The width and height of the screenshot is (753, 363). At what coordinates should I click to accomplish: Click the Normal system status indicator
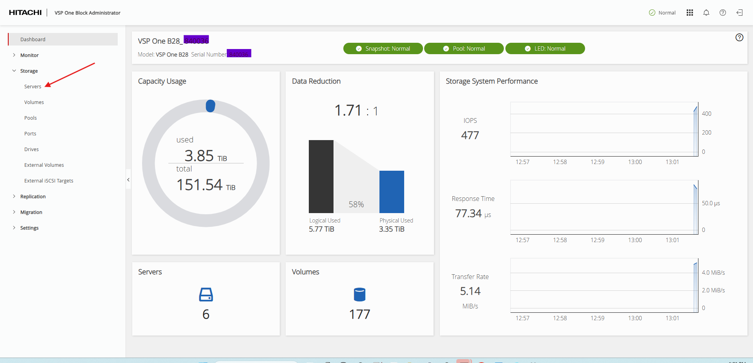coord(662,13)
